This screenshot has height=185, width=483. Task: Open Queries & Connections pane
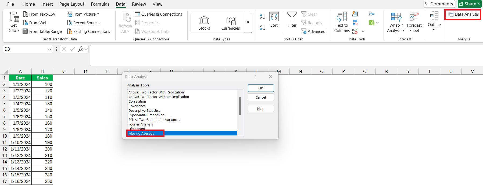point(158,14)
